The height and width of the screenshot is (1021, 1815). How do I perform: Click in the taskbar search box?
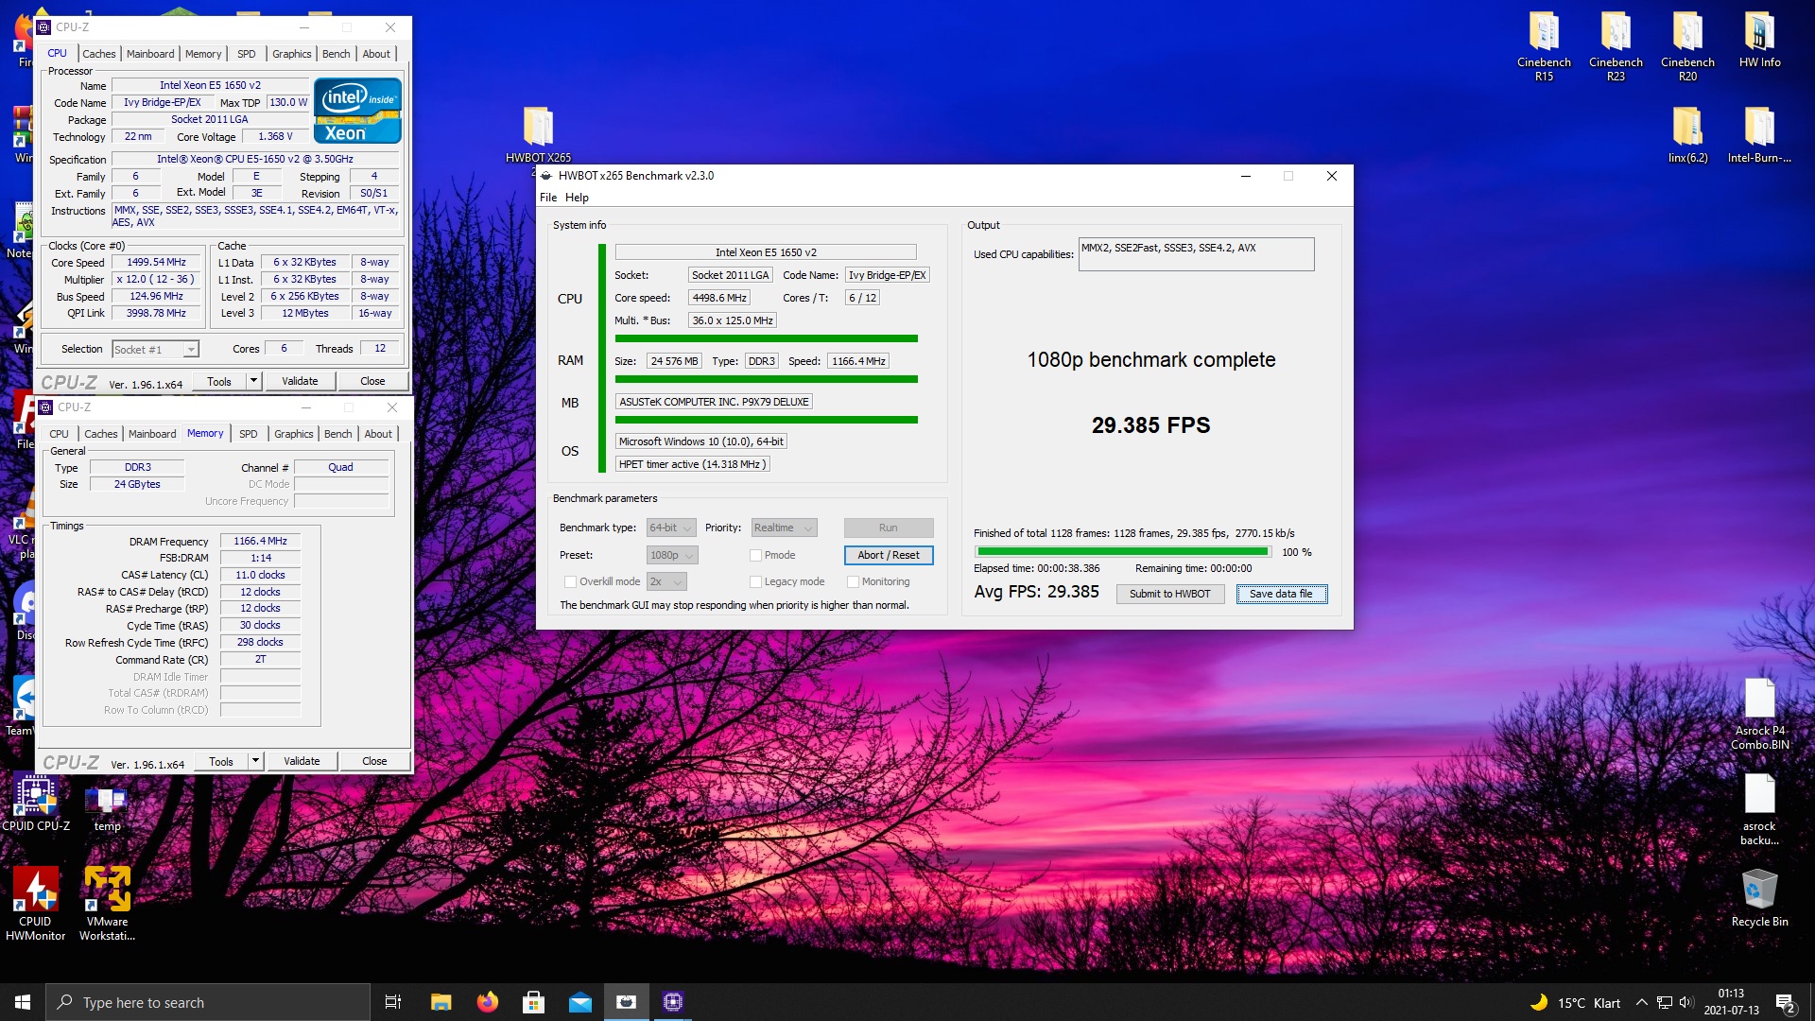pos(208,1002)
